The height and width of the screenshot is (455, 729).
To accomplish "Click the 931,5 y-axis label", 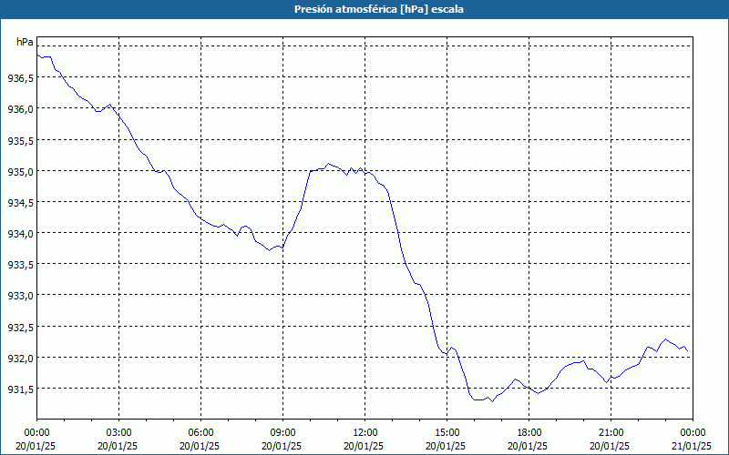I will tap(20, 389).
